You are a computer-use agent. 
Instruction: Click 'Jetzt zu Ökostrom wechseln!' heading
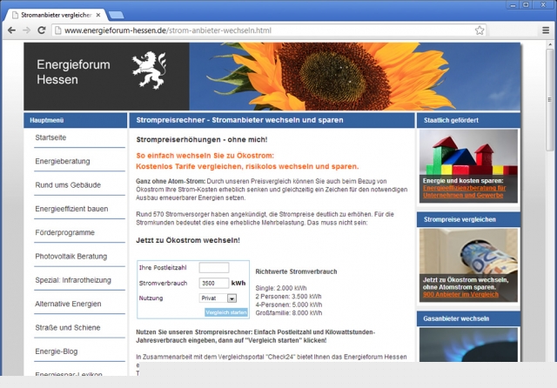click(x=188, y=240)
